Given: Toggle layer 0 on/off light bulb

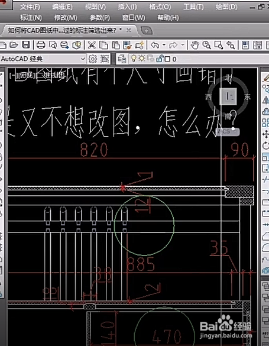Looking at the screenshot, I should point(134,59).
